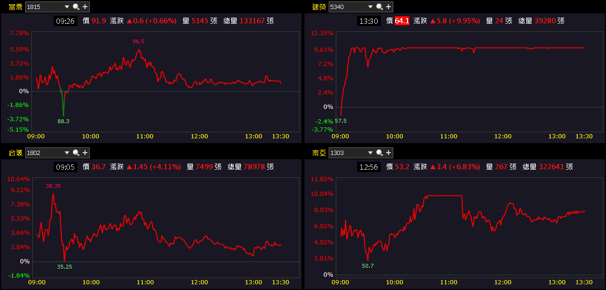Screen dimensions: 606x290
Task: Click the peak price label 96.5 on the chart
Action: [138, 42]
